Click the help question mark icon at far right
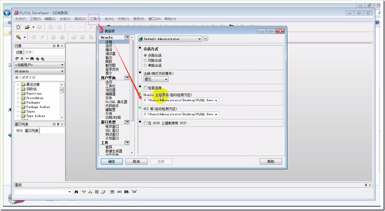This screenshot has height=211, width=385. coord(378,23)
